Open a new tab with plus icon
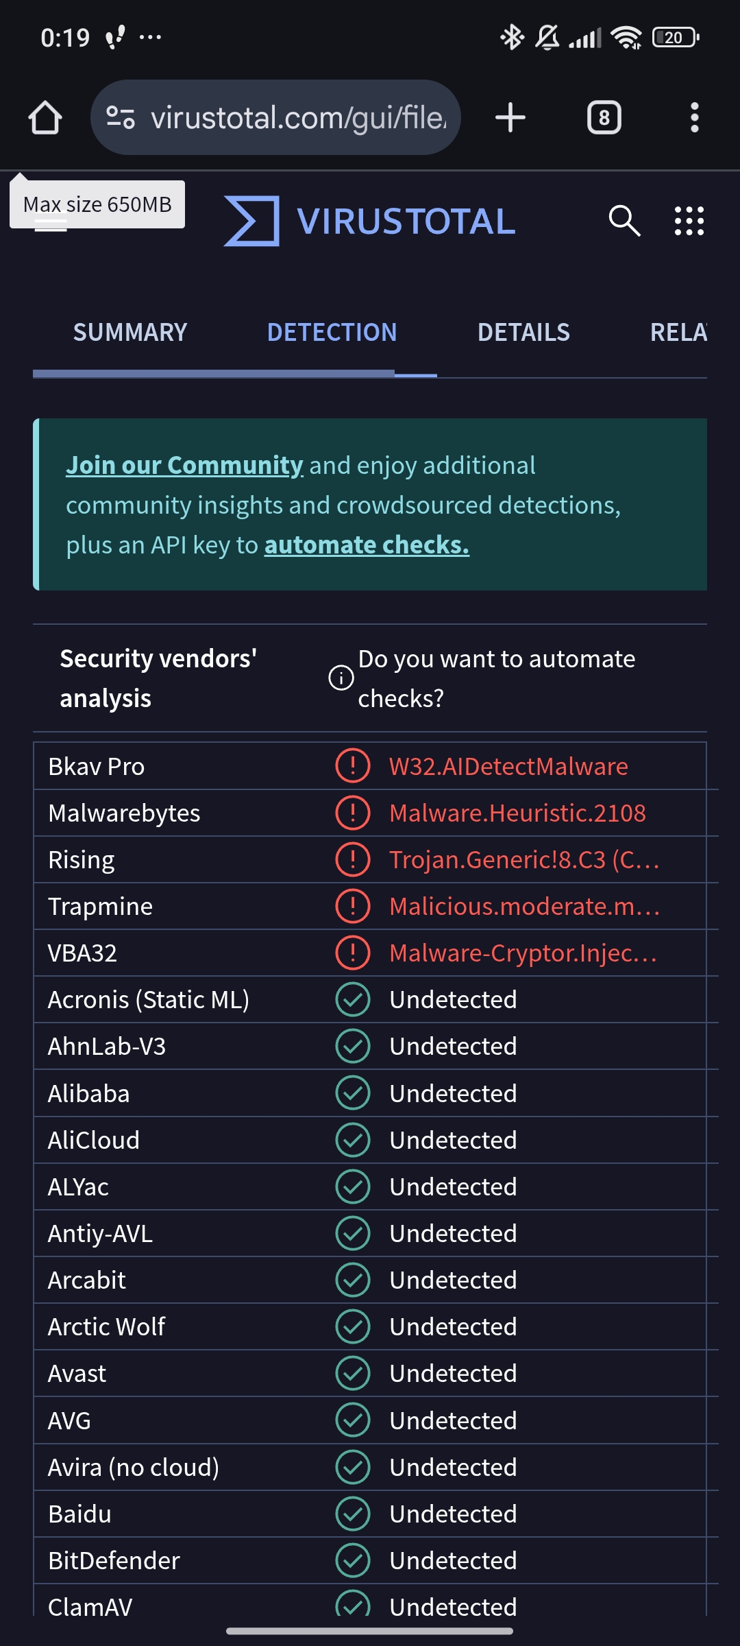Viewport: 740px width, 1646px height. (510, 118)
